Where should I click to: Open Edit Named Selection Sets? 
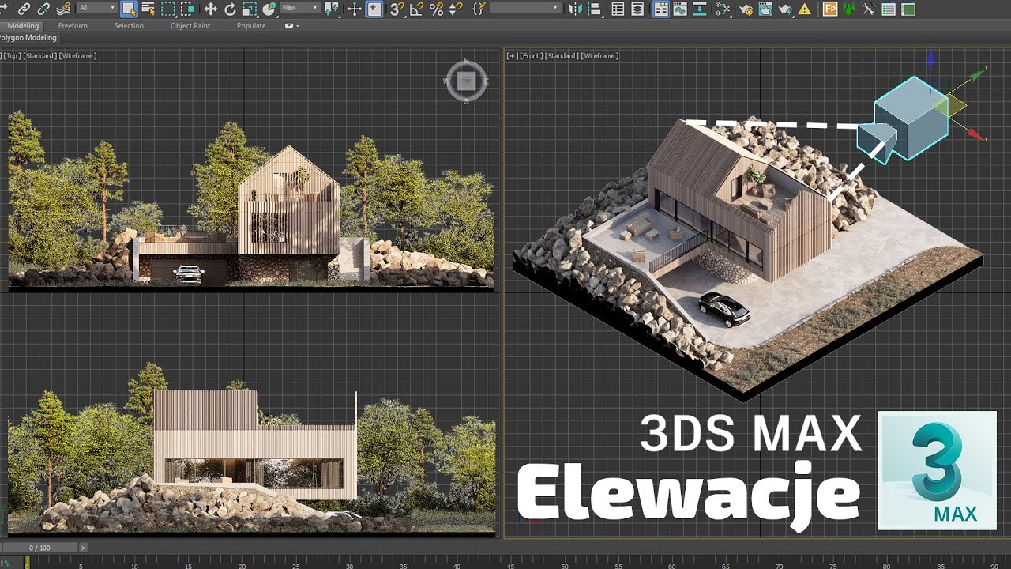click(479, 9)
